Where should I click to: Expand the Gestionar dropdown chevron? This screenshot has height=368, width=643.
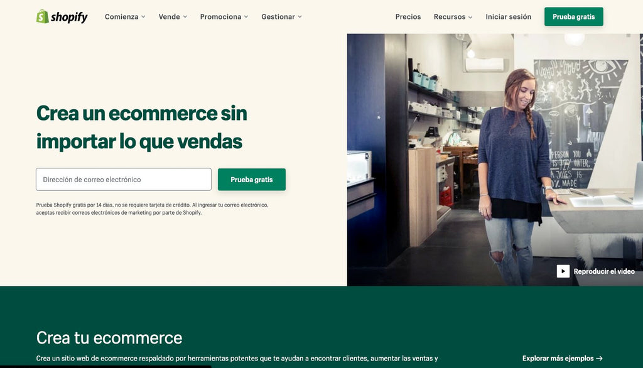tap(300, 17)
